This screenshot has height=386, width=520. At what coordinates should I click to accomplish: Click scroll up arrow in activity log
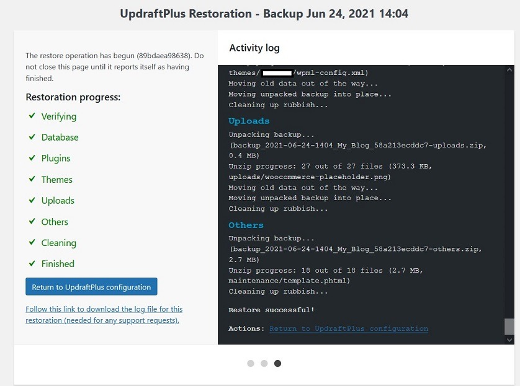pos(509,69)
